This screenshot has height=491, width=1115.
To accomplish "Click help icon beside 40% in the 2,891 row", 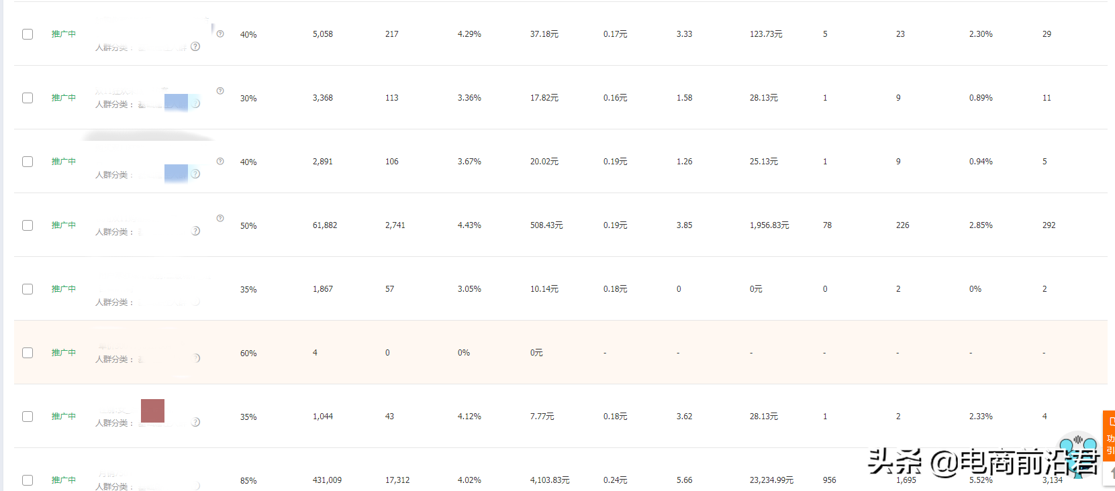I will tap(220, 161).
